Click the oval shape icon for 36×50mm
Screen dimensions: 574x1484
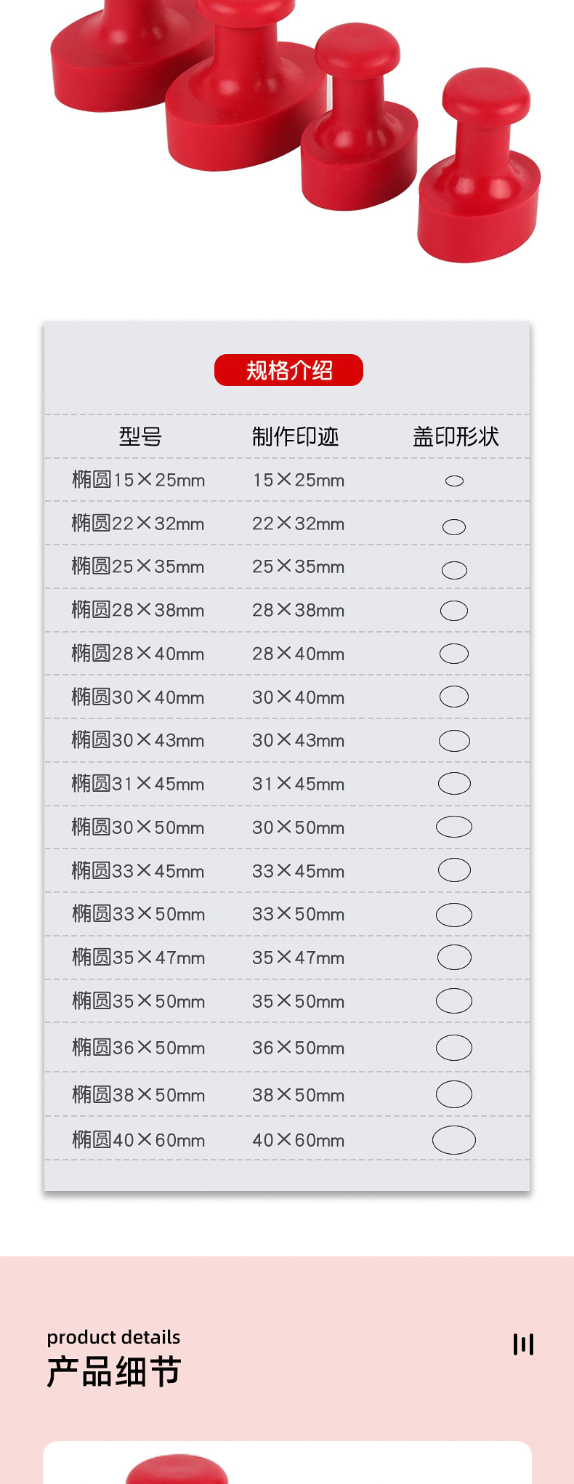click(x=454, y=1048)
